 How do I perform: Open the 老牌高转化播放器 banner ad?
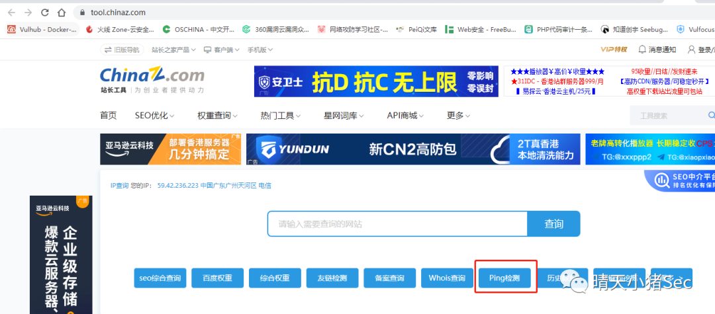click(x=650, y=149)
